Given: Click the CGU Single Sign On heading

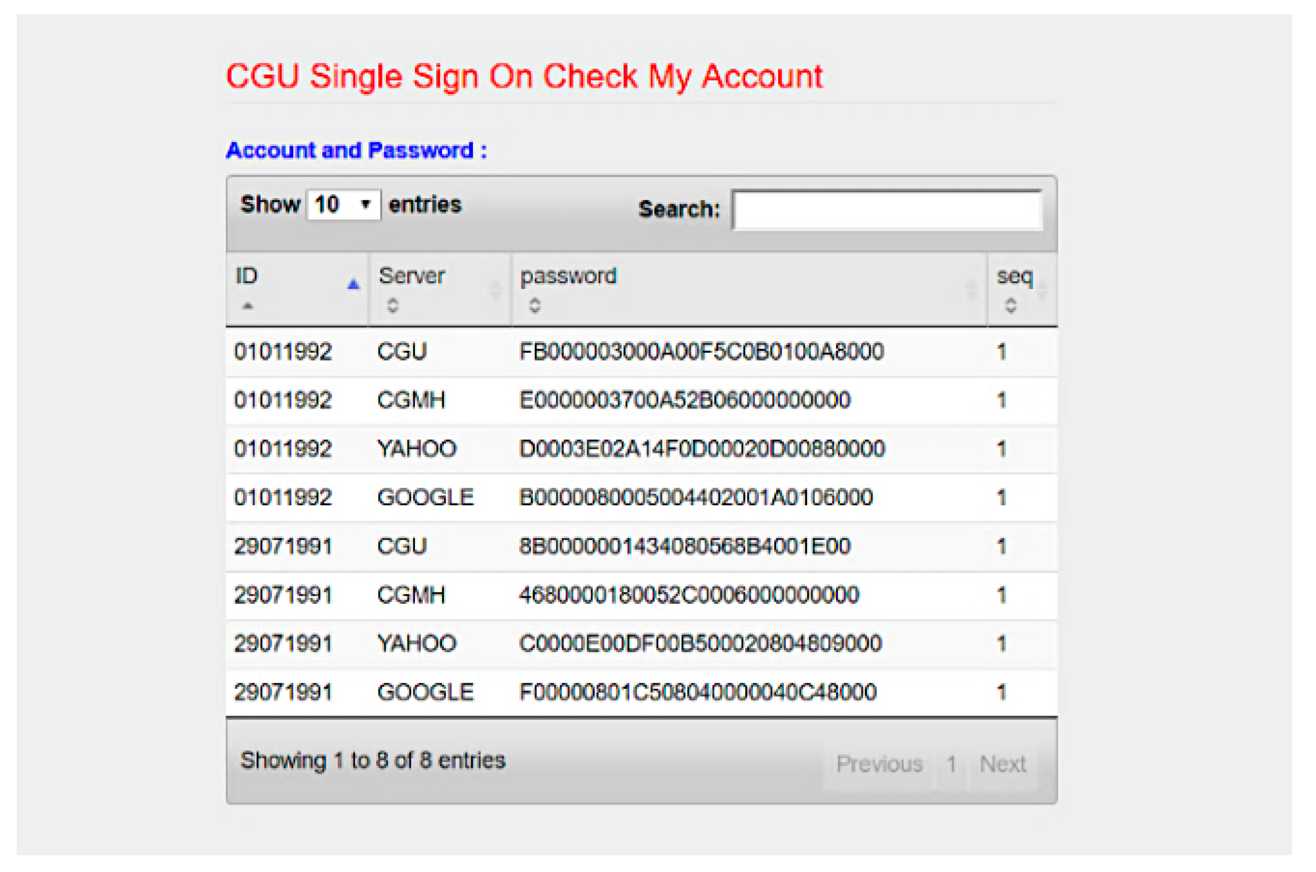Looking at the screenshot, I should point(524,77).
